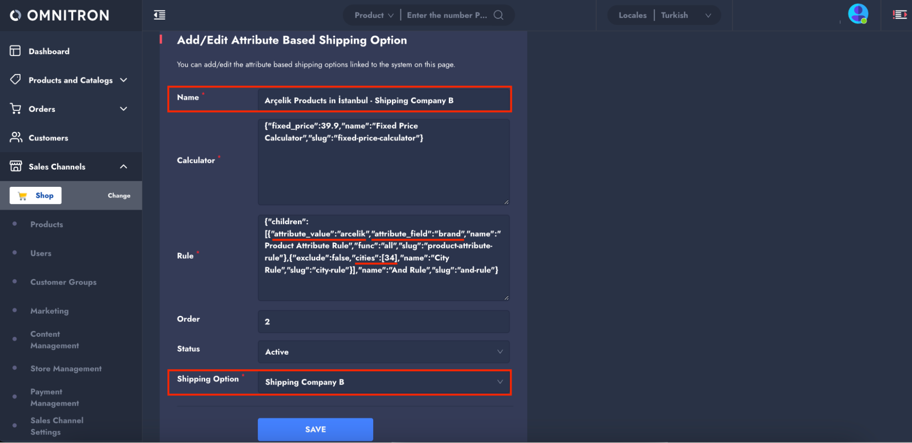Open the right panel icon in the top bar
Screen dimensions: 912x443
(x=899, y=15)
